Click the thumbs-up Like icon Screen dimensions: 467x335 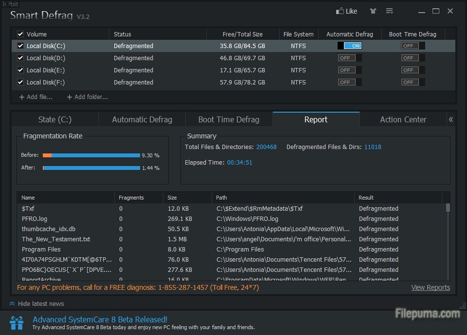340,11
